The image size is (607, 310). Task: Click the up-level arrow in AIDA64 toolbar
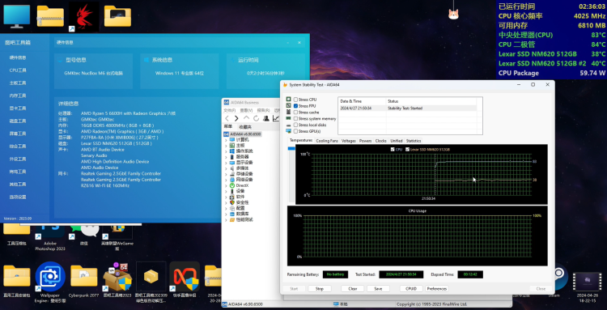[x=246, y=118]
